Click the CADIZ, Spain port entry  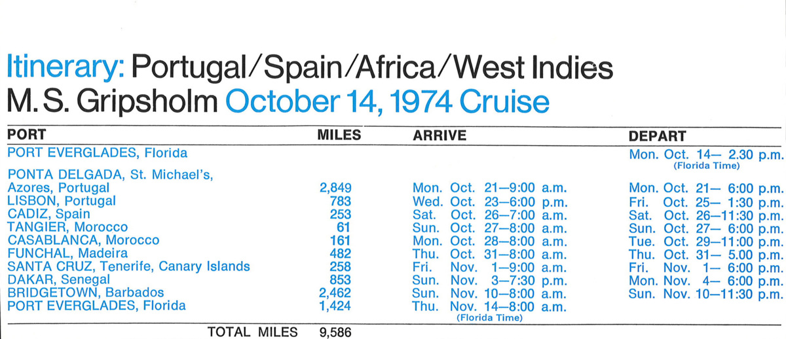48,214
